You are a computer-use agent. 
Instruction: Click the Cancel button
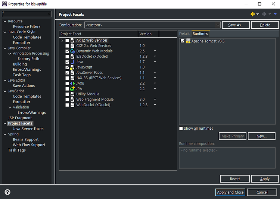click(262, 192)
